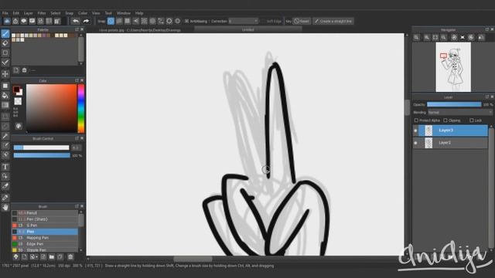Open the Layer menu

coord(29,13)
